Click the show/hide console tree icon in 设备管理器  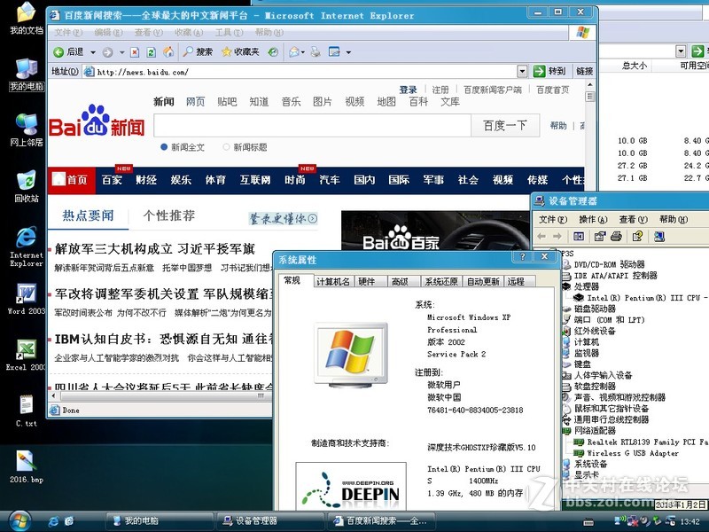tap(579, 236)
